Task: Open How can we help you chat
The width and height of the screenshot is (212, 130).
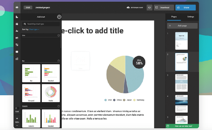Action: pos(182,126)
